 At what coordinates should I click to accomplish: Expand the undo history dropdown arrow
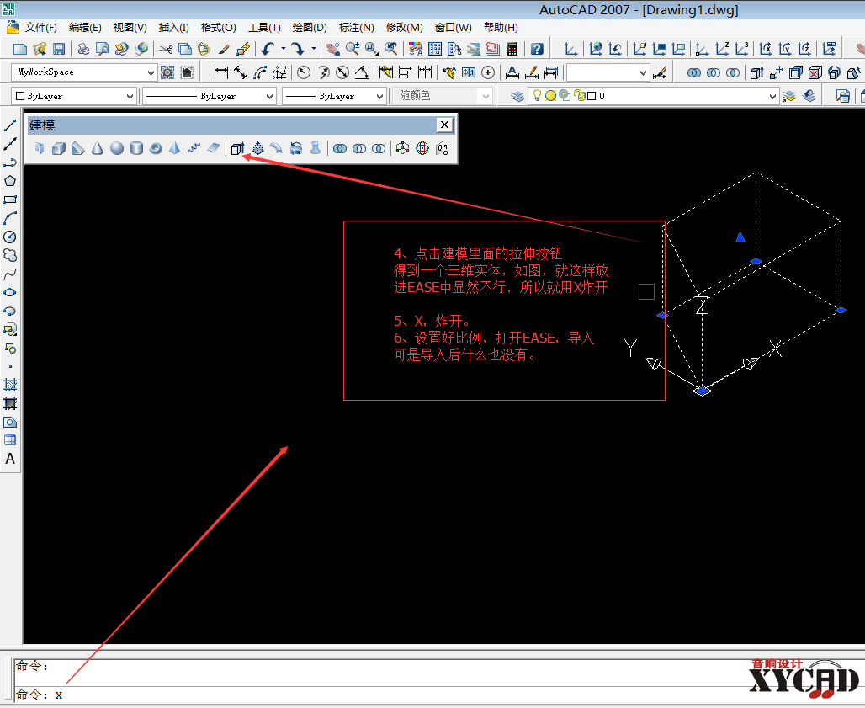pos(283,49)
